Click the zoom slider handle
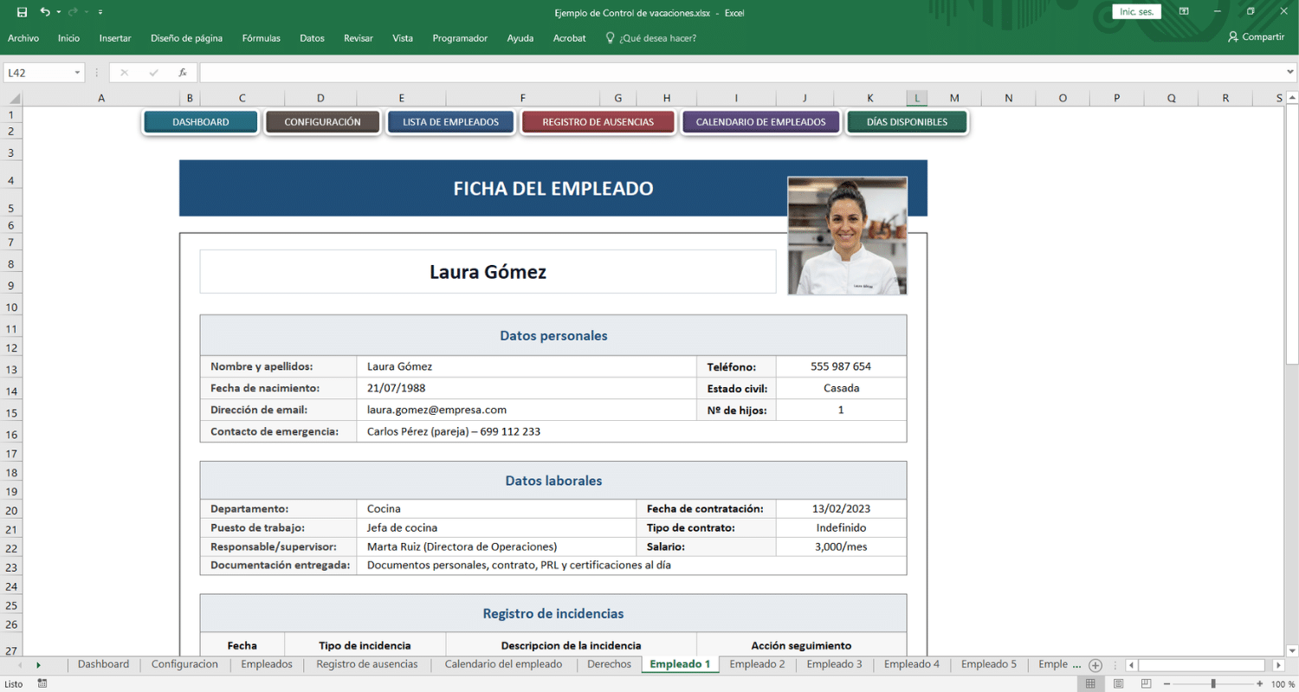This screenshot has height=692, width=1299. [1213, 684]
